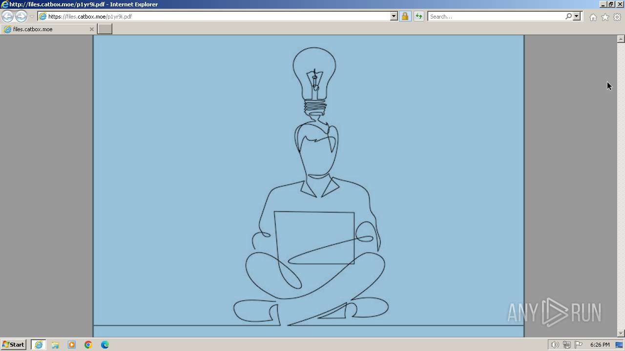View the security report lock icon
Image resolution: width=625 pixels, height=351 pixels.
[x=405, y=16]
